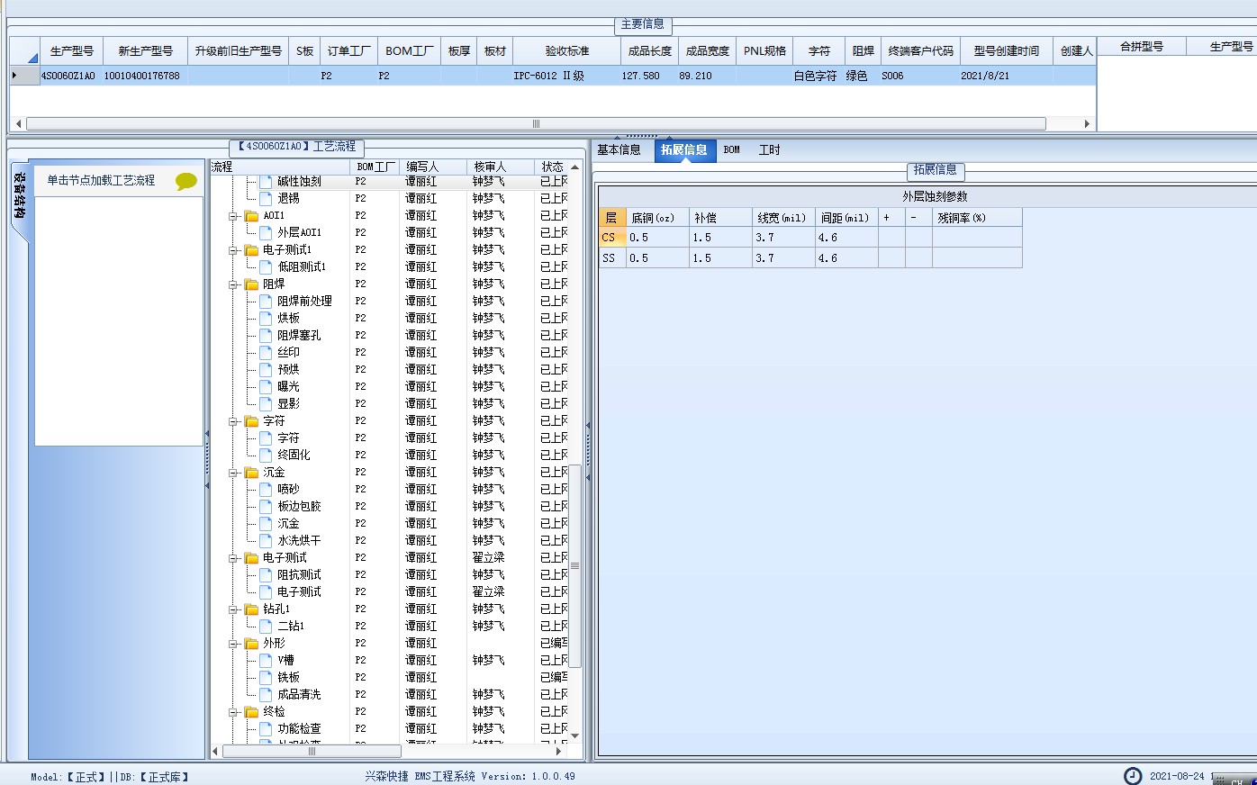Collapse the 阻焊 folder with its minus box

(x=233, y=284)
